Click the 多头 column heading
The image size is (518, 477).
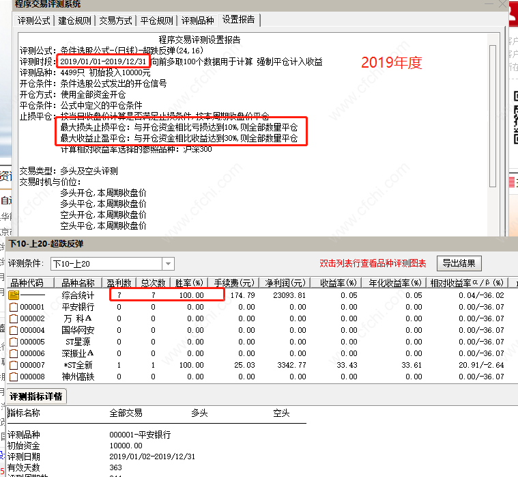199,413
